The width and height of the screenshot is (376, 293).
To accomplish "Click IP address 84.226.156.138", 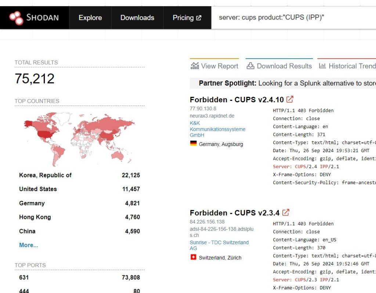I will (x=207, y=222).
